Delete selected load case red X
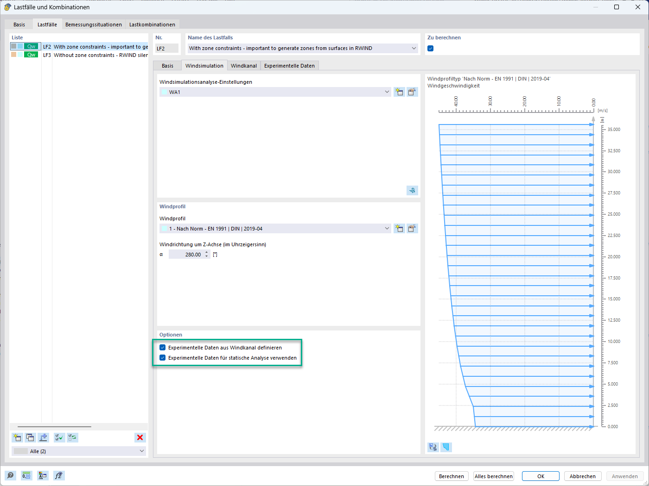The image size is (649, 486). click(x=140, y=437)
